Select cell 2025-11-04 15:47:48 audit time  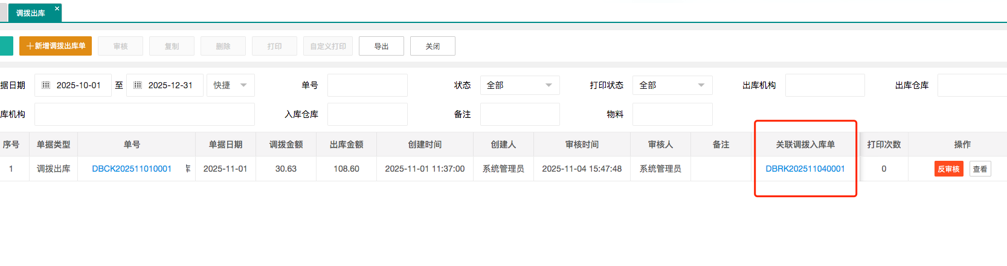click(x=582, y=169)
